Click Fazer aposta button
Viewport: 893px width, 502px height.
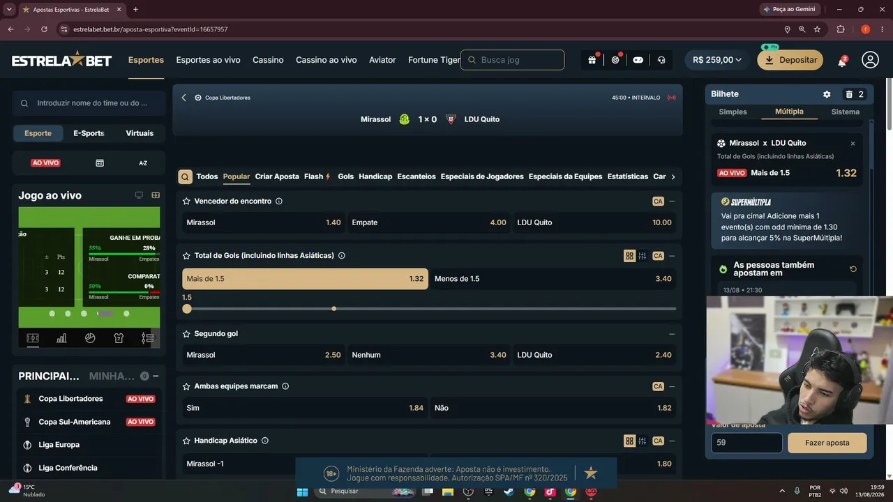(827, 443)
